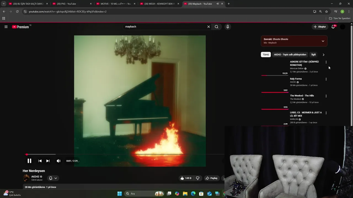Reload the YouTube page
Screen dimensions: 353x198
pos(17,12)
